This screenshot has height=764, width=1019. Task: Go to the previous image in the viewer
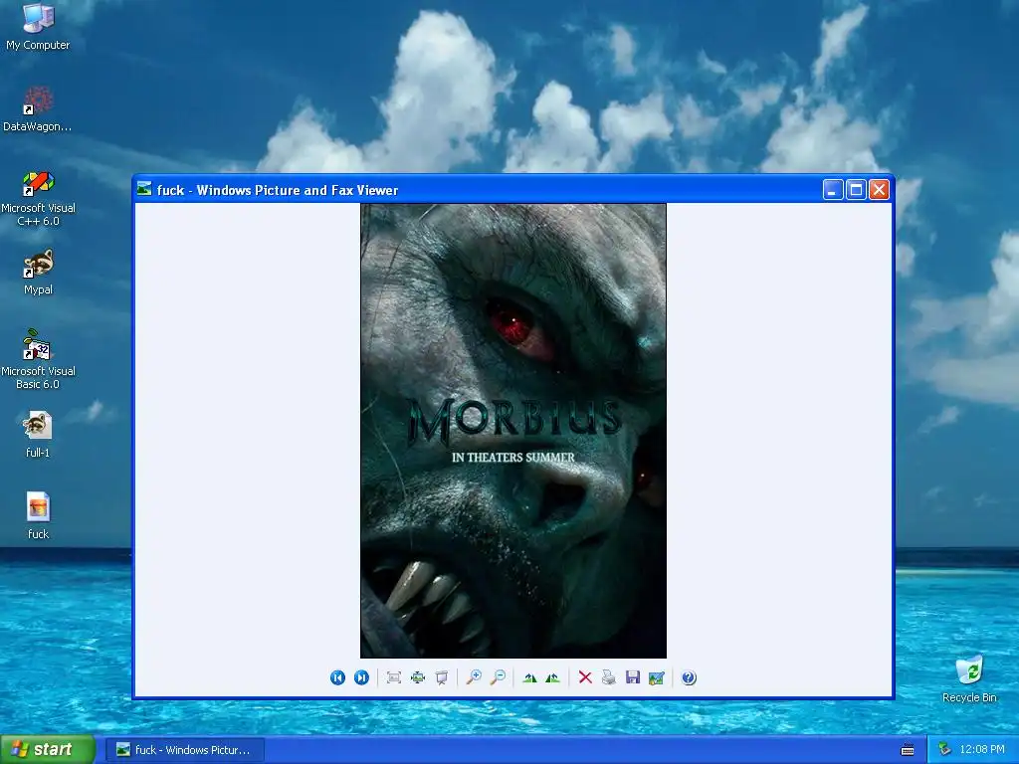[x=337, y=677]
